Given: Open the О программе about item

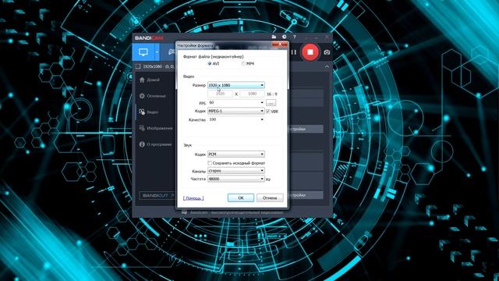Looking at the screenshot, I should (x=156, y=144).
